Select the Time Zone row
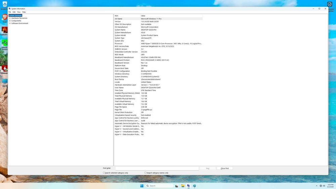 [158, 90]
